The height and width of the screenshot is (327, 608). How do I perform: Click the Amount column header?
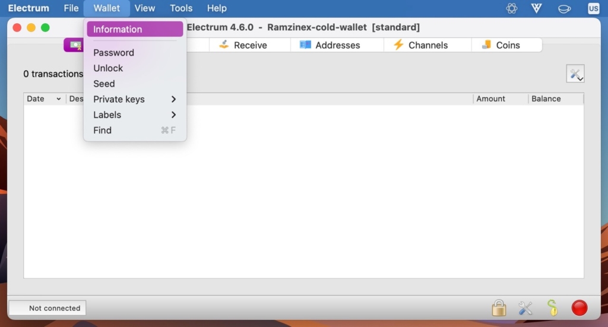click(500, 99)
